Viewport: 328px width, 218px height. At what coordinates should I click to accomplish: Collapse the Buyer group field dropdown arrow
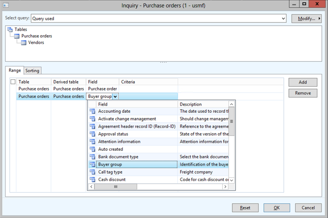coord(115,96)
